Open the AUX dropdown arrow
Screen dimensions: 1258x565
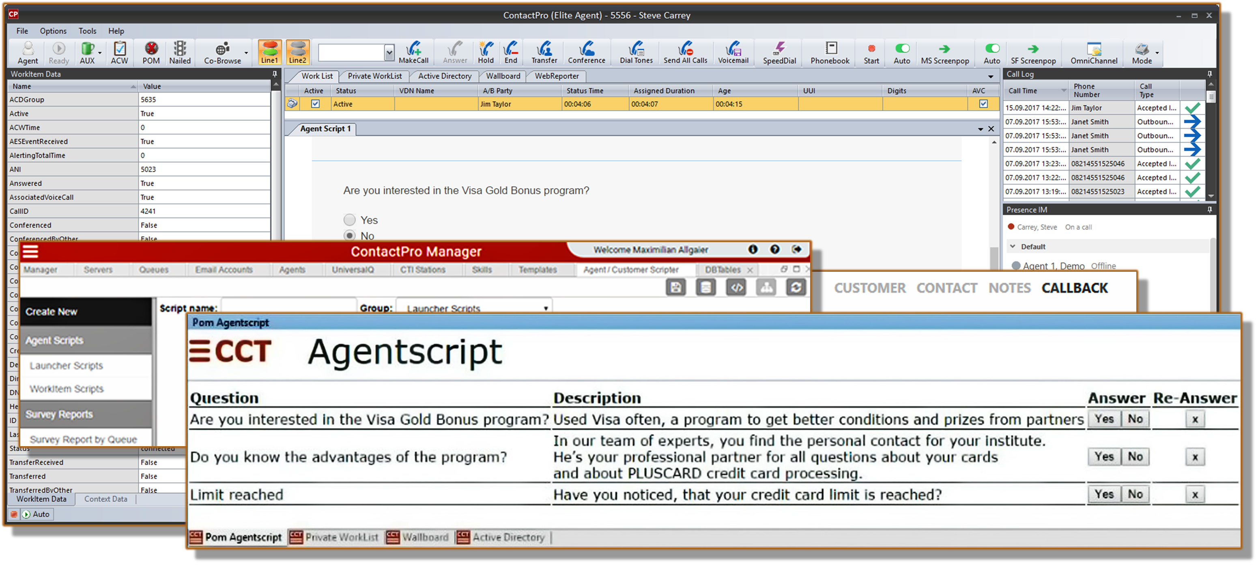pyautogui.click(x=100, y=53)
